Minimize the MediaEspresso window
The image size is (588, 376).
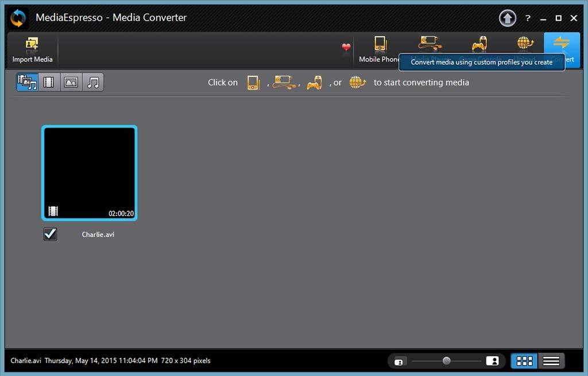click(x=543, y=18)
